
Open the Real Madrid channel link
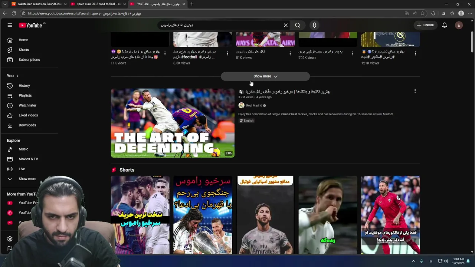[254, 106]
